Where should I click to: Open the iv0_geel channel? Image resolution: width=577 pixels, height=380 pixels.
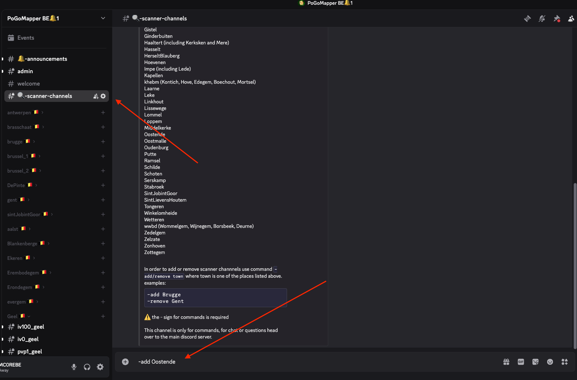coord(56,339)
